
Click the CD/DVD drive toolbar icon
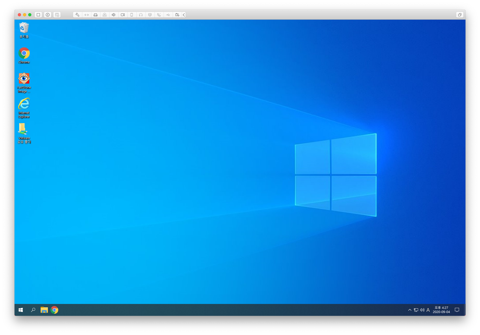click(105, 15)
